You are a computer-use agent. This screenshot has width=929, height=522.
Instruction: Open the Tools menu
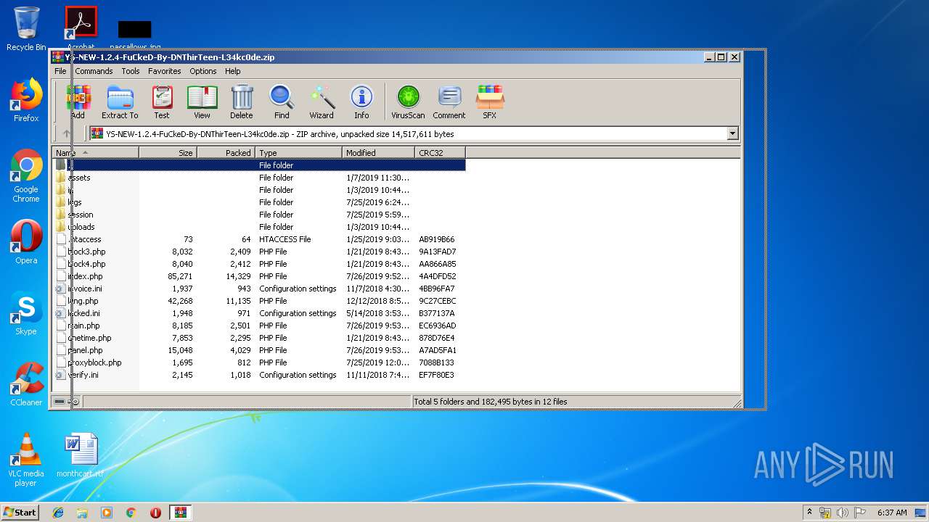coord(131,71)
